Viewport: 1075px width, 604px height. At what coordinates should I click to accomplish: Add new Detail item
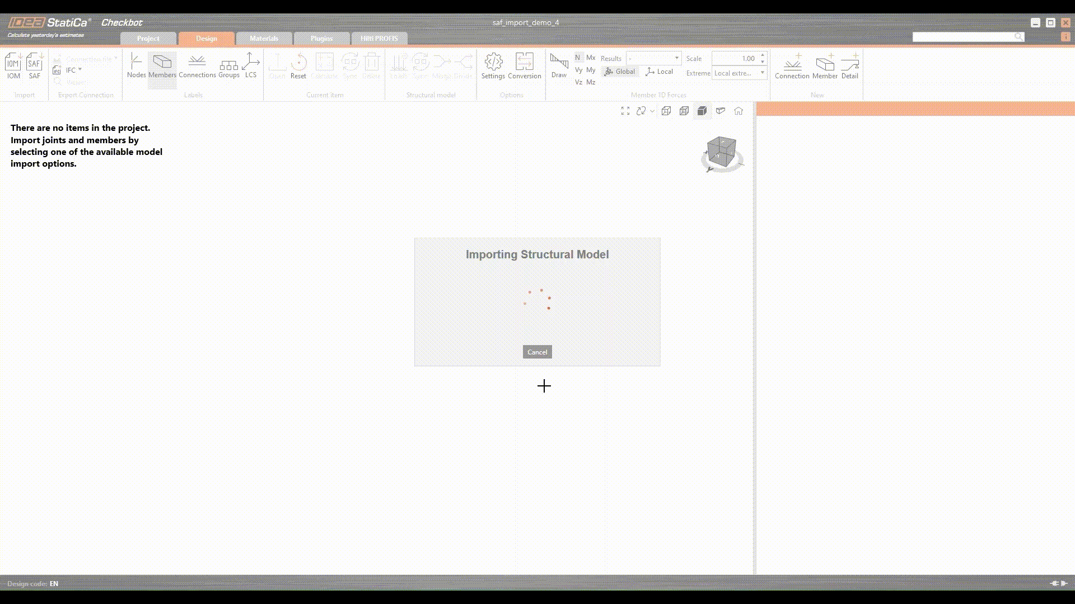(849, 66)
